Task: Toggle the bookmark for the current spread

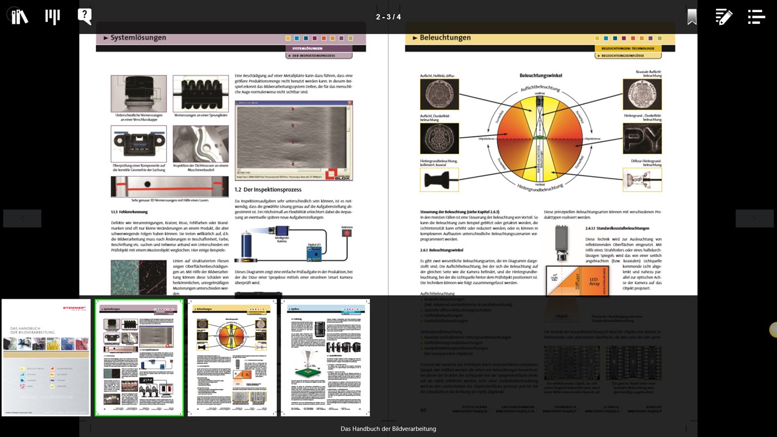Action: [691, 17]
